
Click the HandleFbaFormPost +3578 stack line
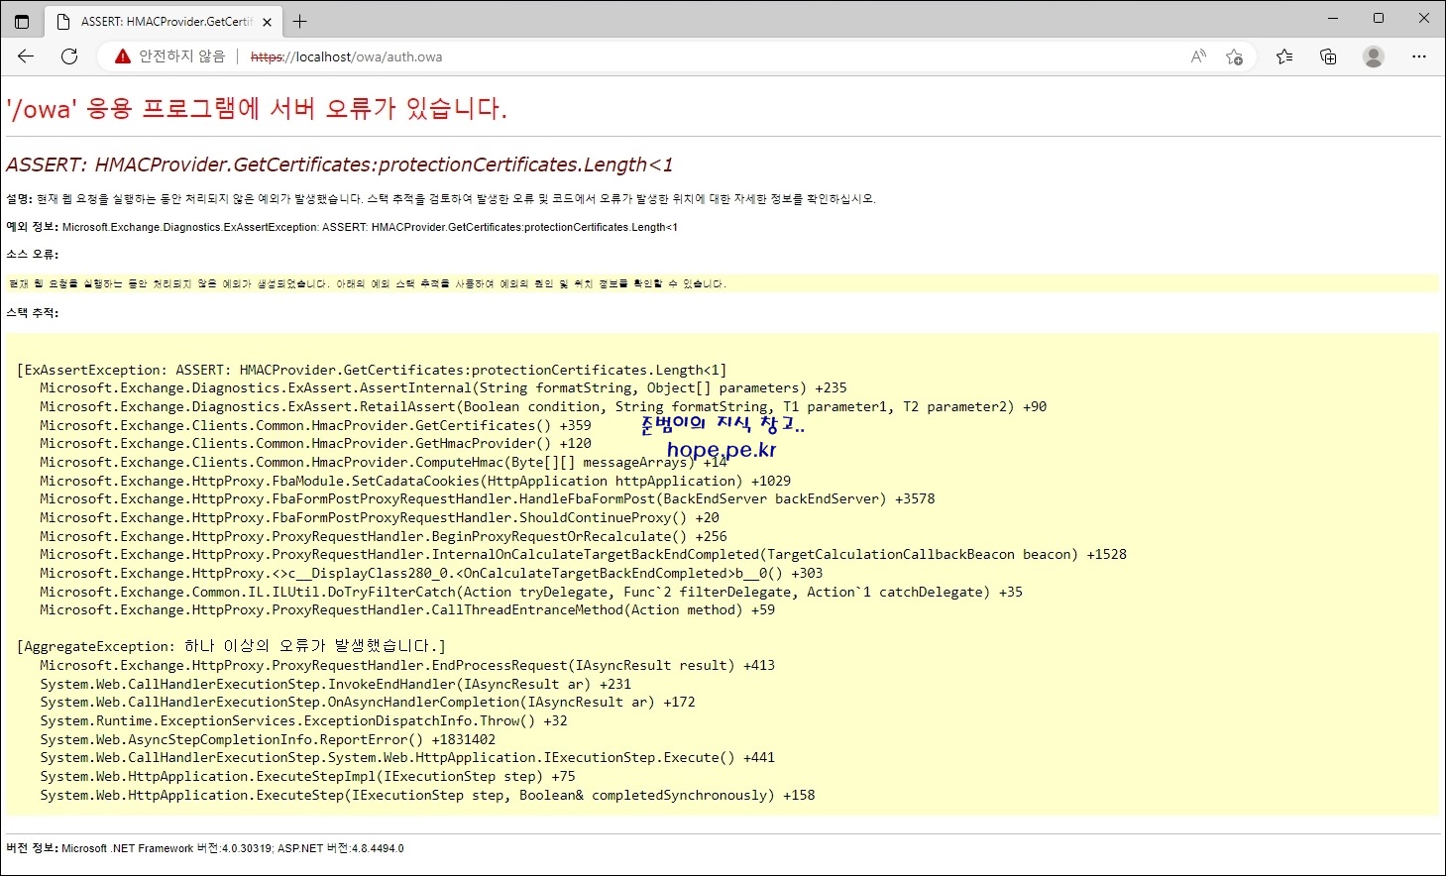click(x=488, y=499)
